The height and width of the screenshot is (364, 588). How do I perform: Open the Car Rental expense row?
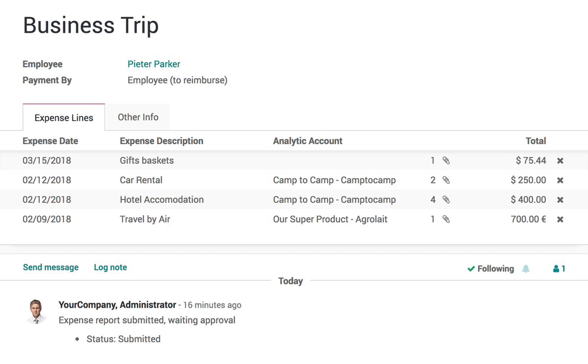click(294, 180)
